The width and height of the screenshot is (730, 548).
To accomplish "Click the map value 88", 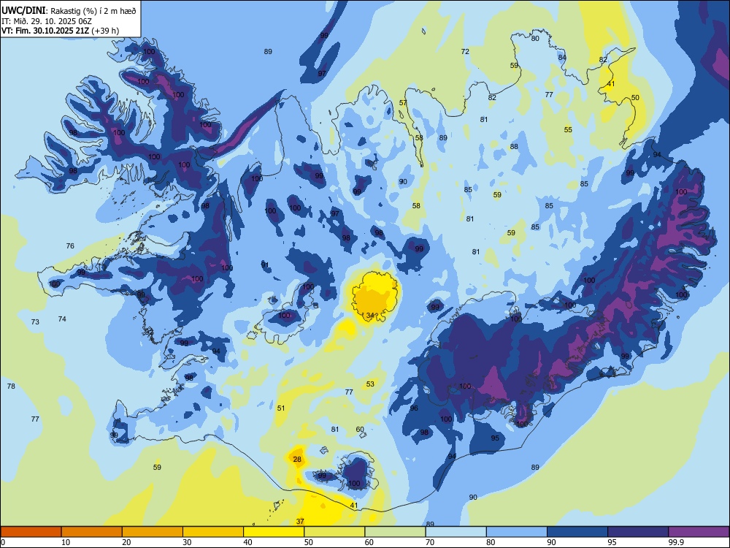I will pos(514,146).
